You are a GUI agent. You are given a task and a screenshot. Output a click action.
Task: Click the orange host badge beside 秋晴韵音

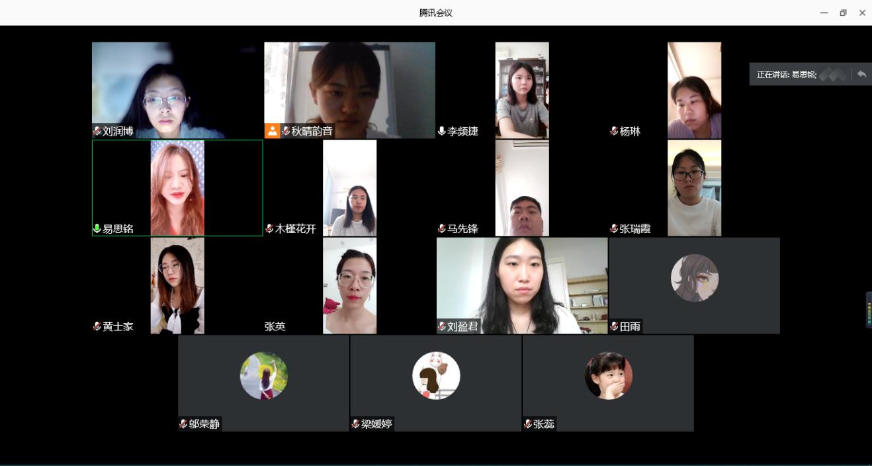[272, 131]
